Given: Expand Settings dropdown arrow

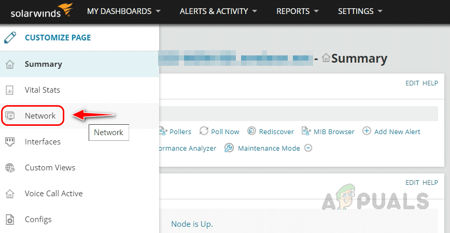Looking at the screenshot, I should tap(380, 11).
